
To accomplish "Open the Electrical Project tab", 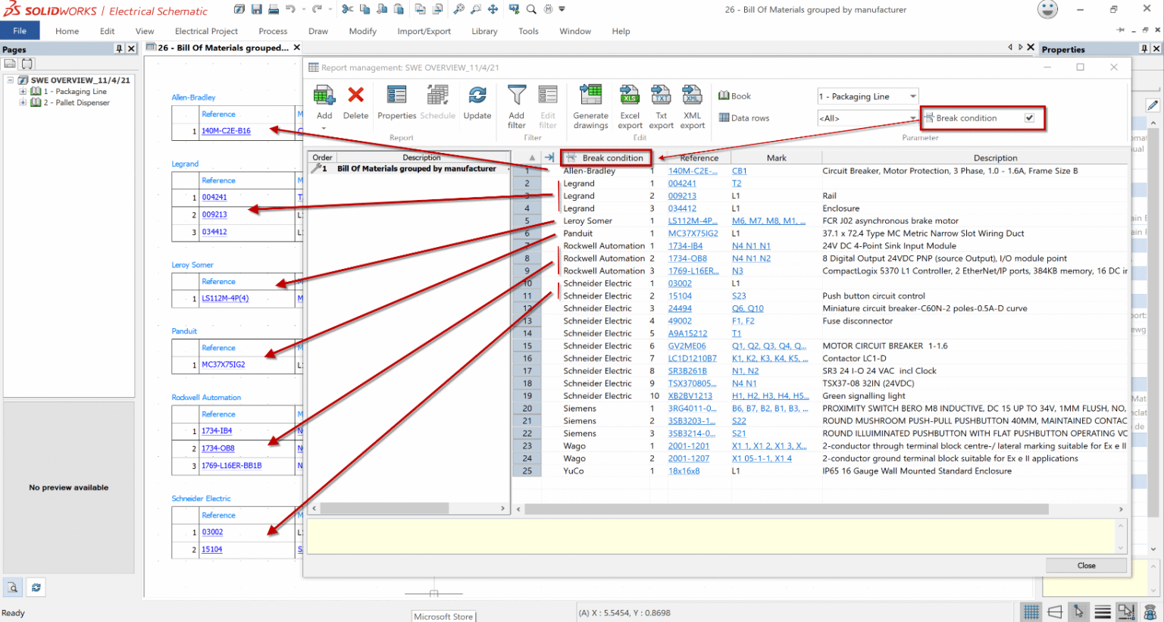I will pos(206,31).
